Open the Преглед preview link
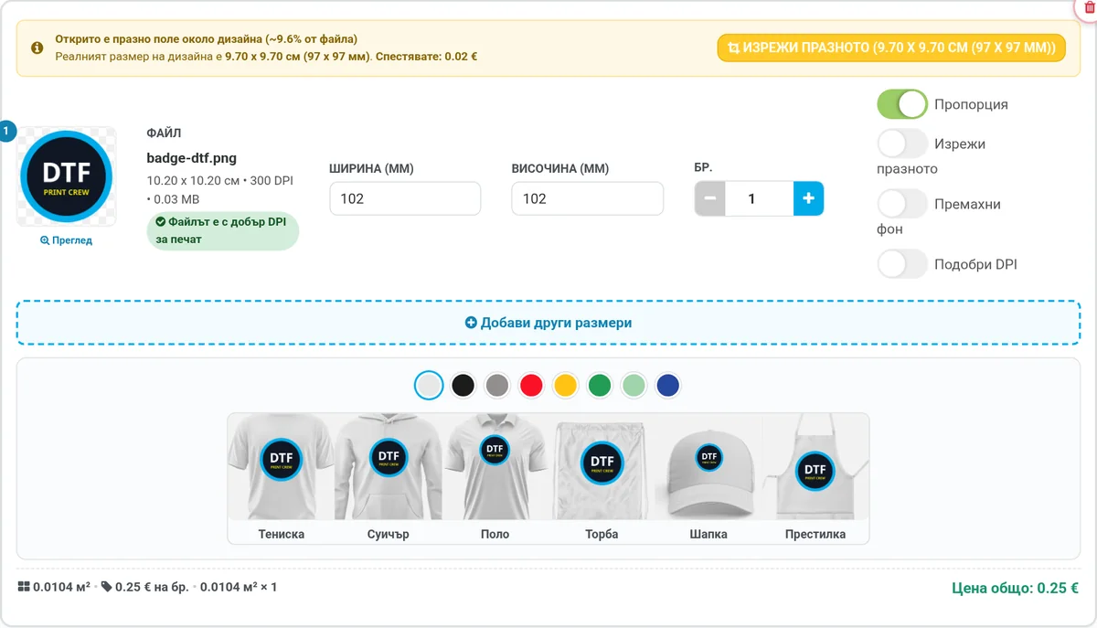The height and width of the screenshot is (628, 1097). click(x=66, y=240)
